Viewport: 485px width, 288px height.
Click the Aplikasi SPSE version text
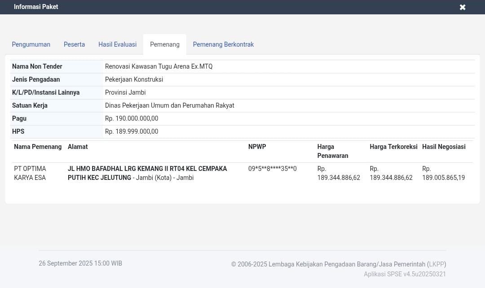coord(405,274)
